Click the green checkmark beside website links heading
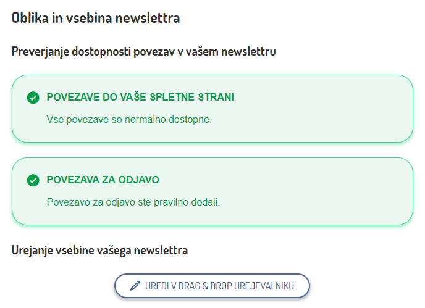Screen dimensions: 425x308 (33, 98)
